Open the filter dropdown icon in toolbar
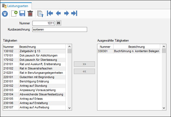Viewport: 171px width, 117px height. click(x=5, y=14)
